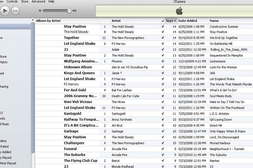Uncheck the Look for the Woman checkbox

click(163, 67)
